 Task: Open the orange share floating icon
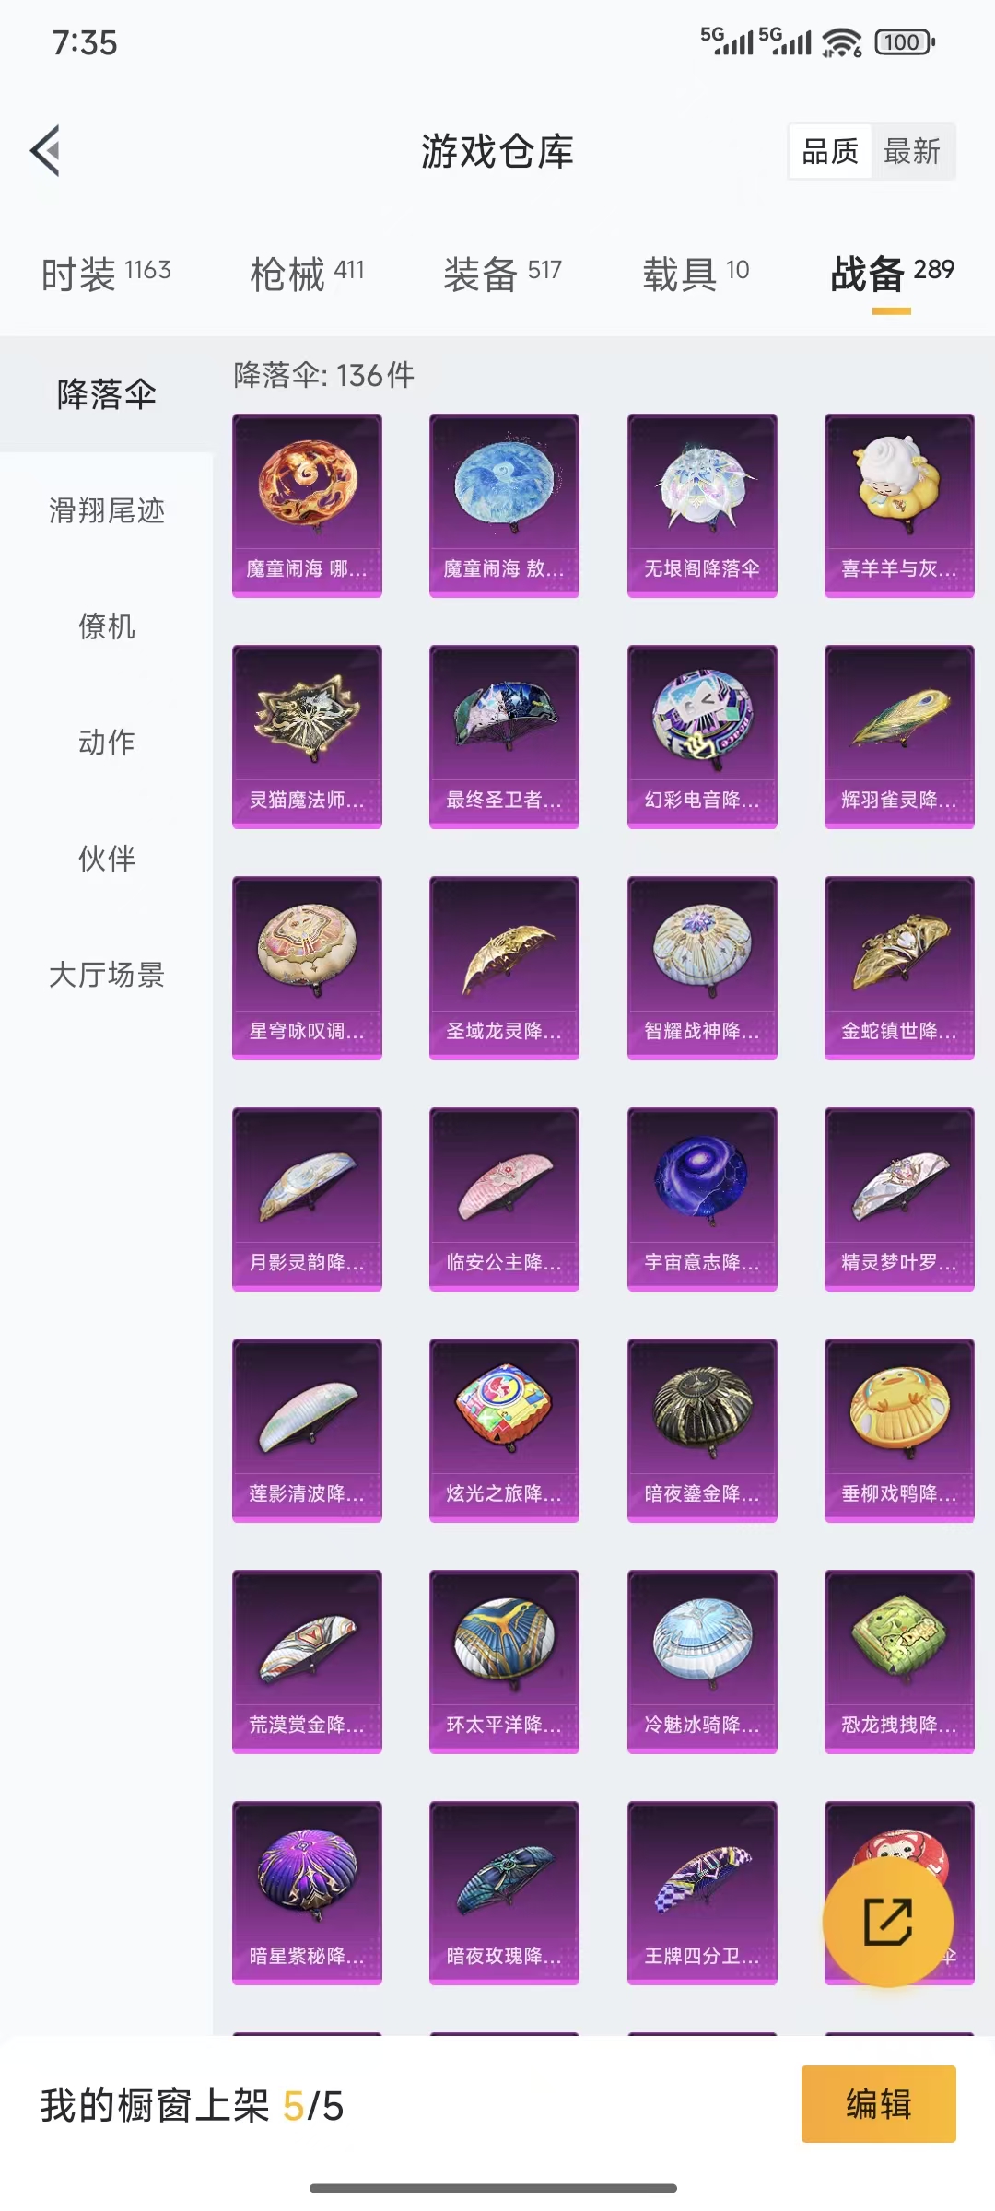coord(887,1921)
